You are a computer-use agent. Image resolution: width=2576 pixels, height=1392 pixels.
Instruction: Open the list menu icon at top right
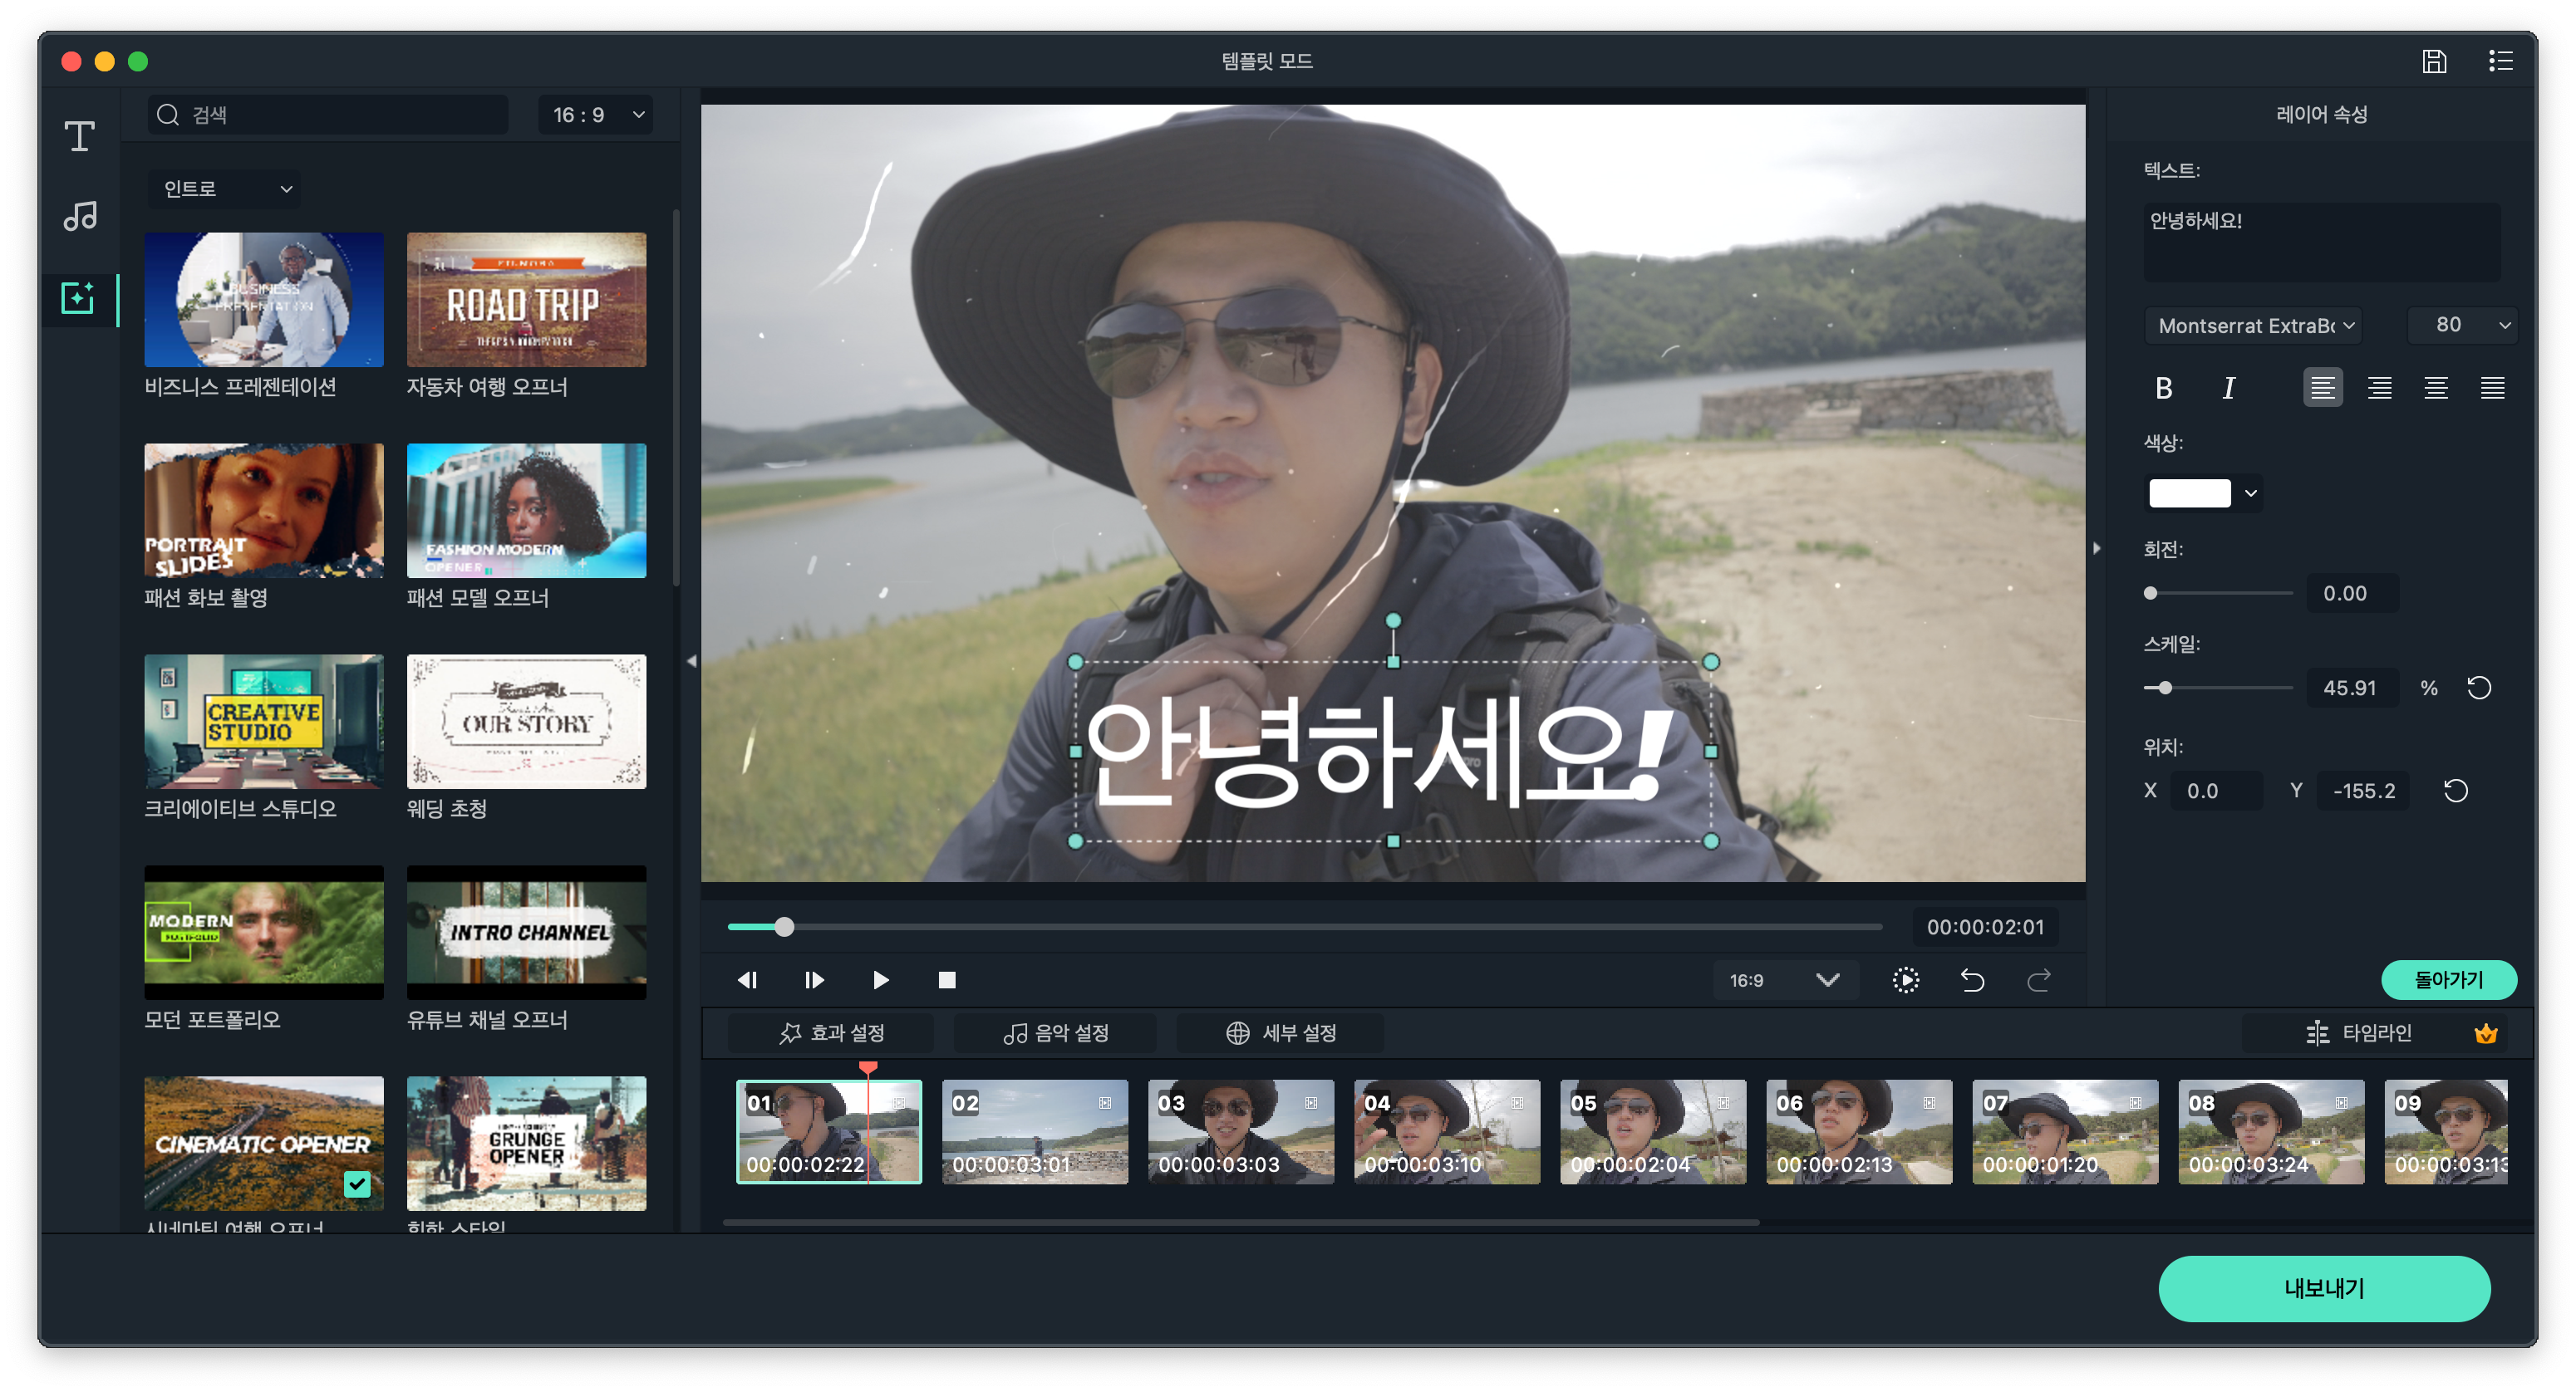coord(2500,62)
